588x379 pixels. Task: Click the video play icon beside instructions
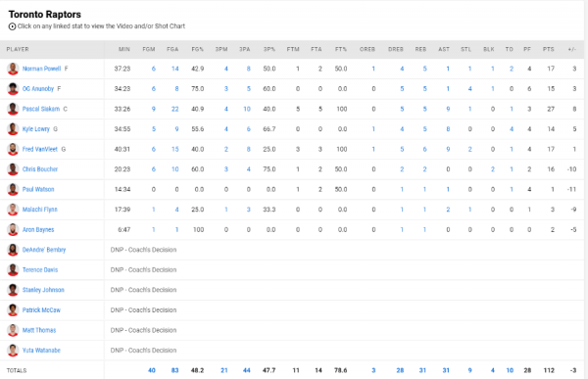[x=12, y=26]
